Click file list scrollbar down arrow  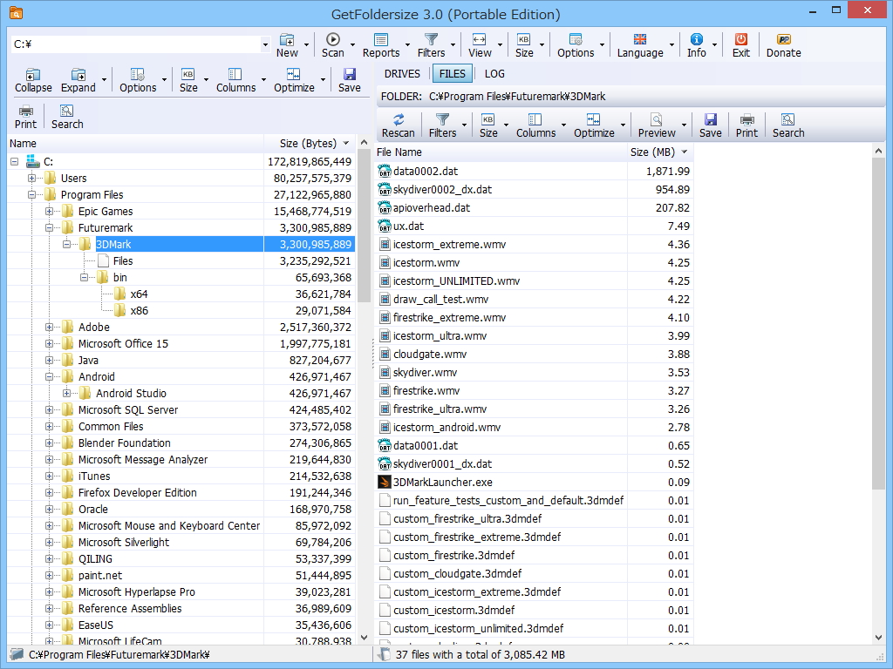(879, 638)
